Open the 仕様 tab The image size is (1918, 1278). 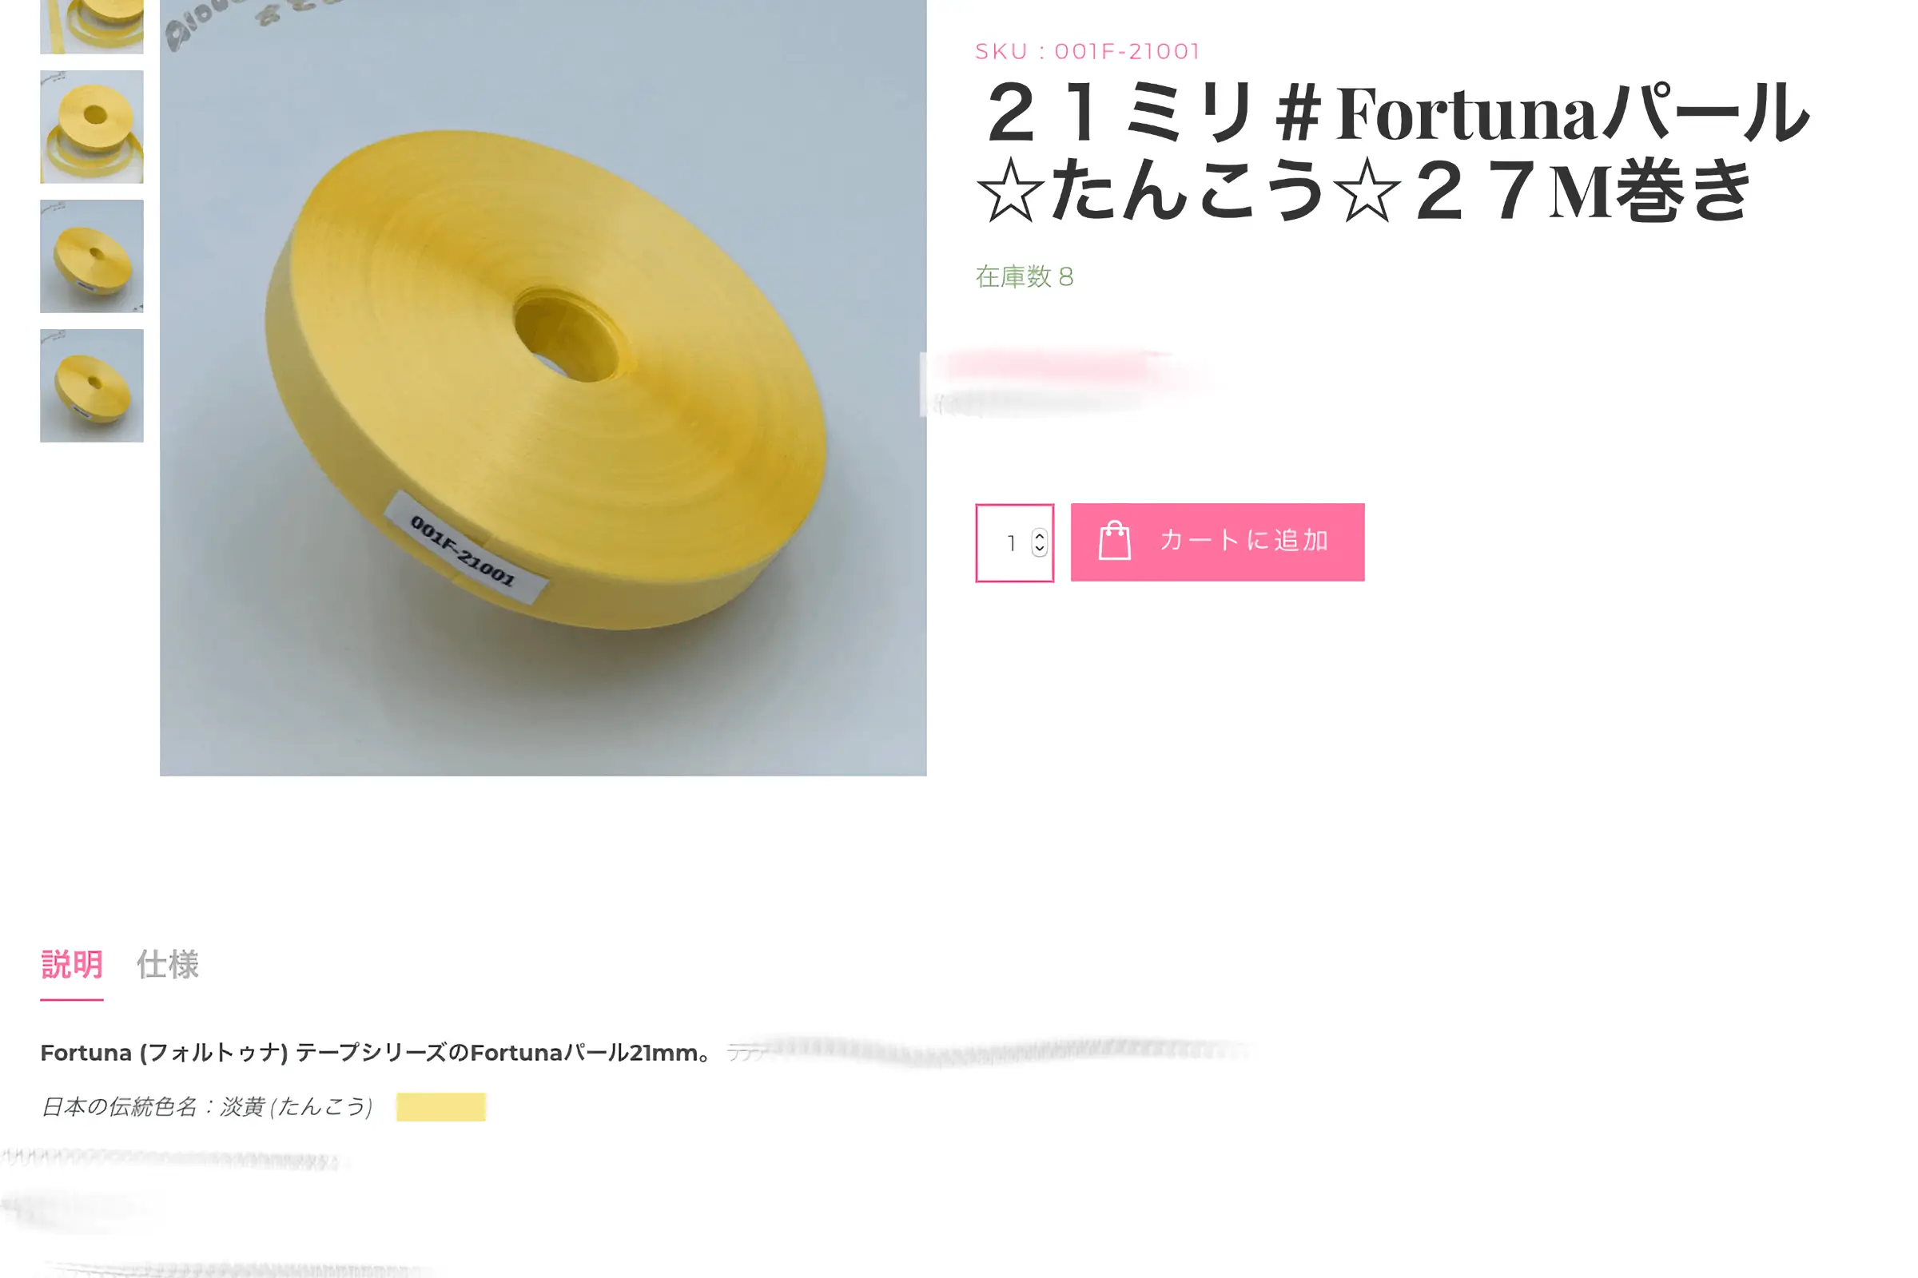pyautogui.click(x=167, y=965)
